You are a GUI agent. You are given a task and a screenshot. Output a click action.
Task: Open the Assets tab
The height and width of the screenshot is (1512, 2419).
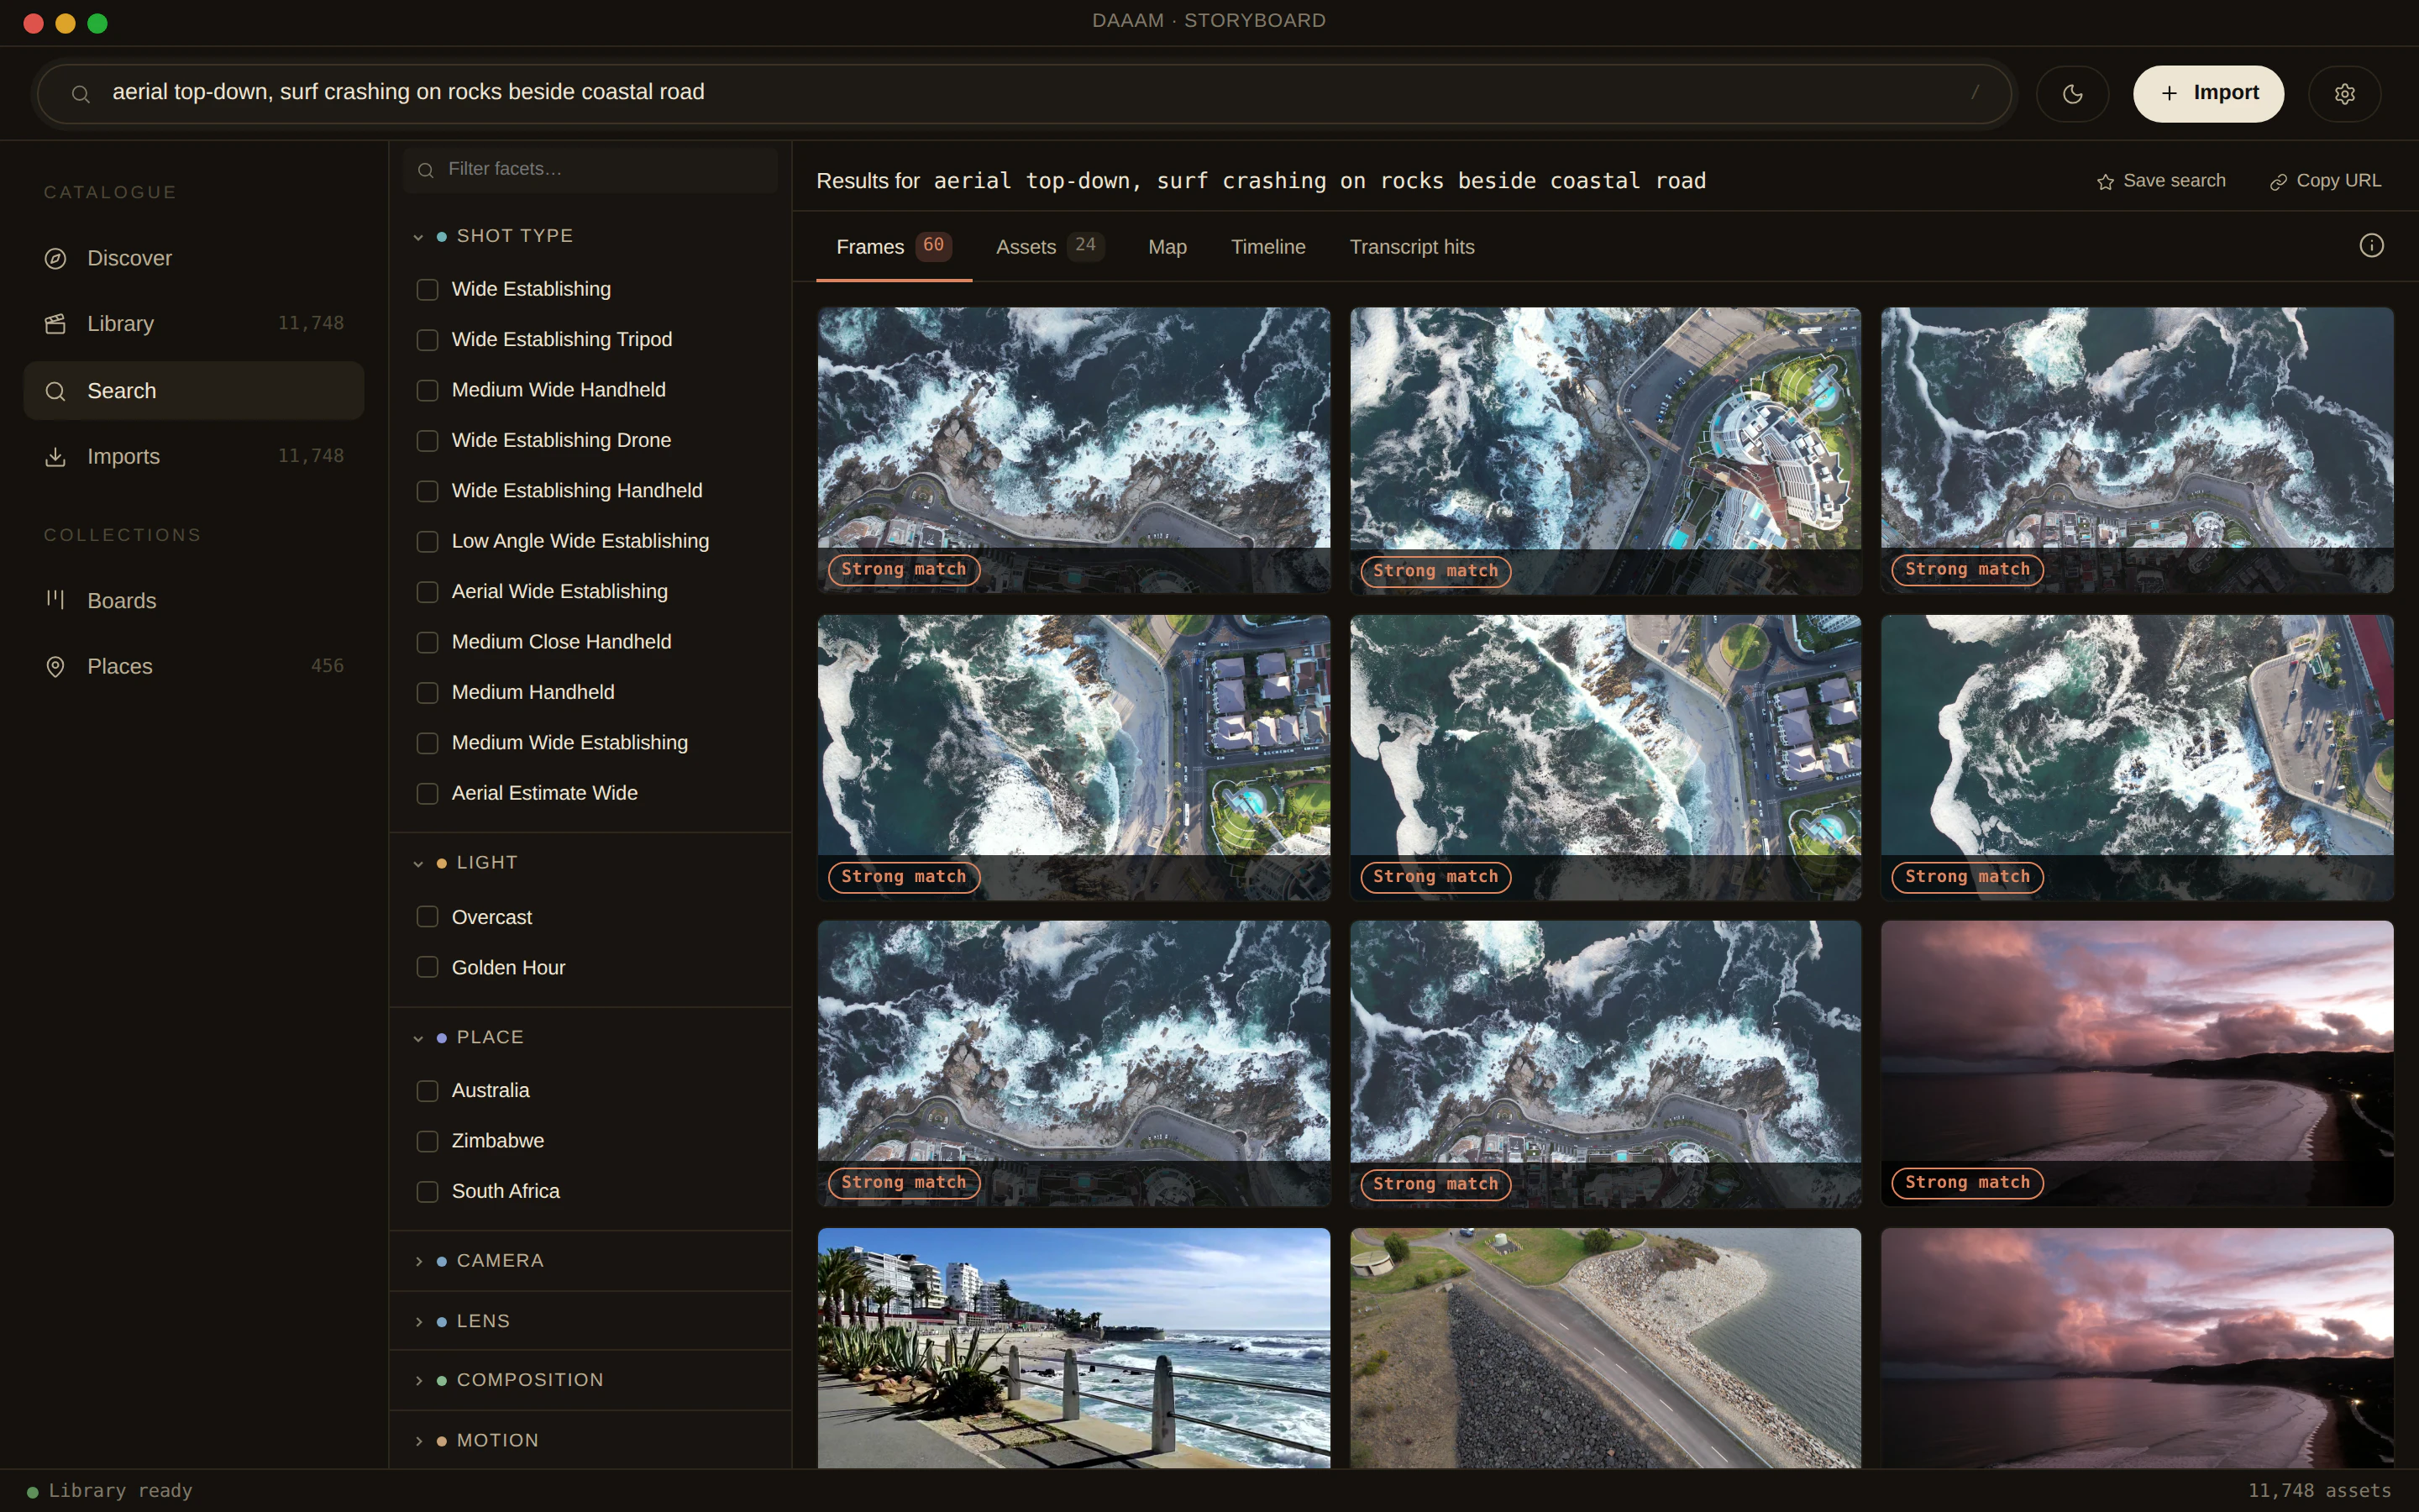click(x=1050, y=247)
